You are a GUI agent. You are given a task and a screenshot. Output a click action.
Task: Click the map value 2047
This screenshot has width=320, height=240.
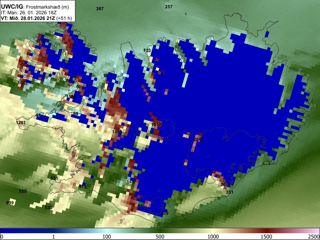198,140
